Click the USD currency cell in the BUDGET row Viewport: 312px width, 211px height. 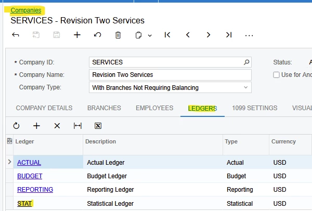click(x=291, y=176)
